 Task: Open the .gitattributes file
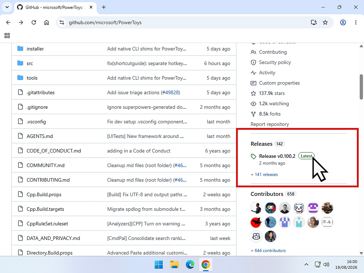(41, 93)
